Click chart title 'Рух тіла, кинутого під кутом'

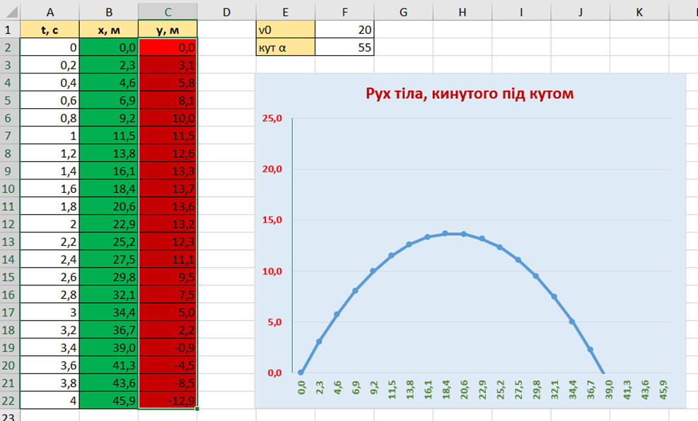pyautogui.click(x=470, y=93)
